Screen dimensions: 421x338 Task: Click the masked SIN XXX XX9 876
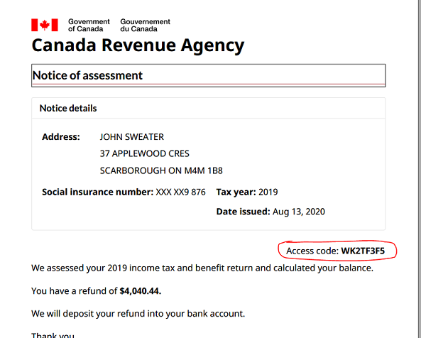[x=181, y=192]
